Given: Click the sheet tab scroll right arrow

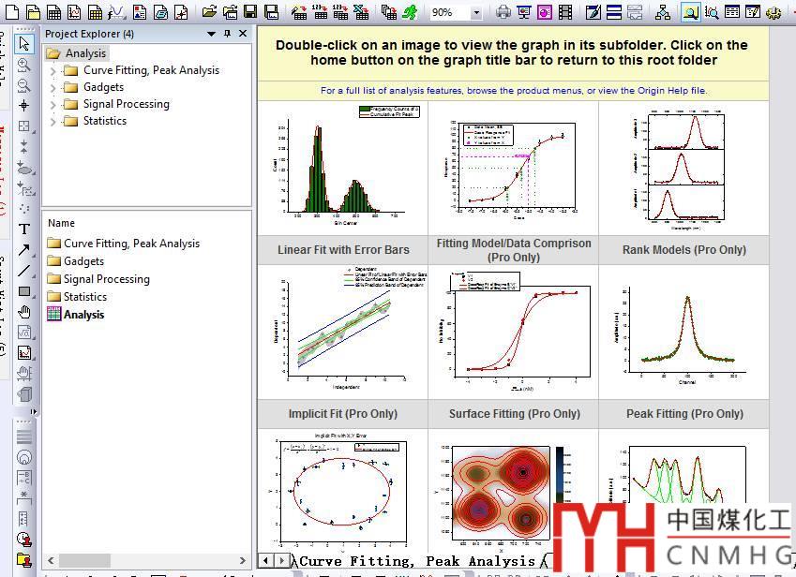Looking at the screenshot, I should point(281,561).
